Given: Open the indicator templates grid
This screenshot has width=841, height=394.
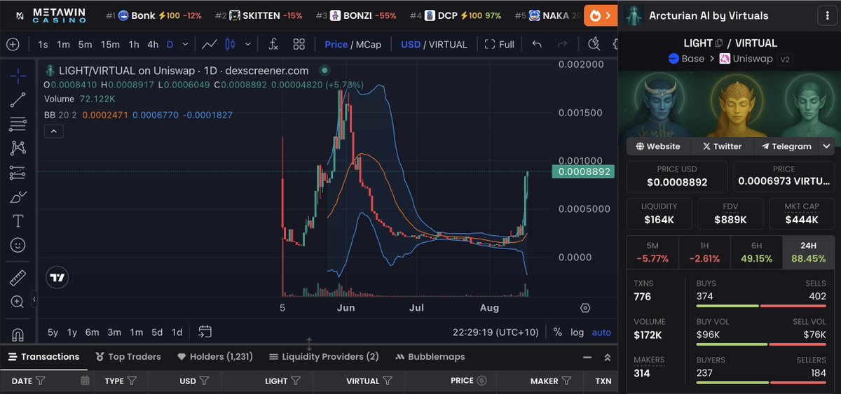Looking at the screenshot, I should click(x=299, y=44).
